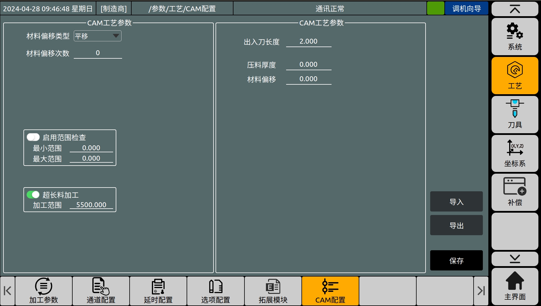Open 加工参数 machining parameters

[44, 291]
